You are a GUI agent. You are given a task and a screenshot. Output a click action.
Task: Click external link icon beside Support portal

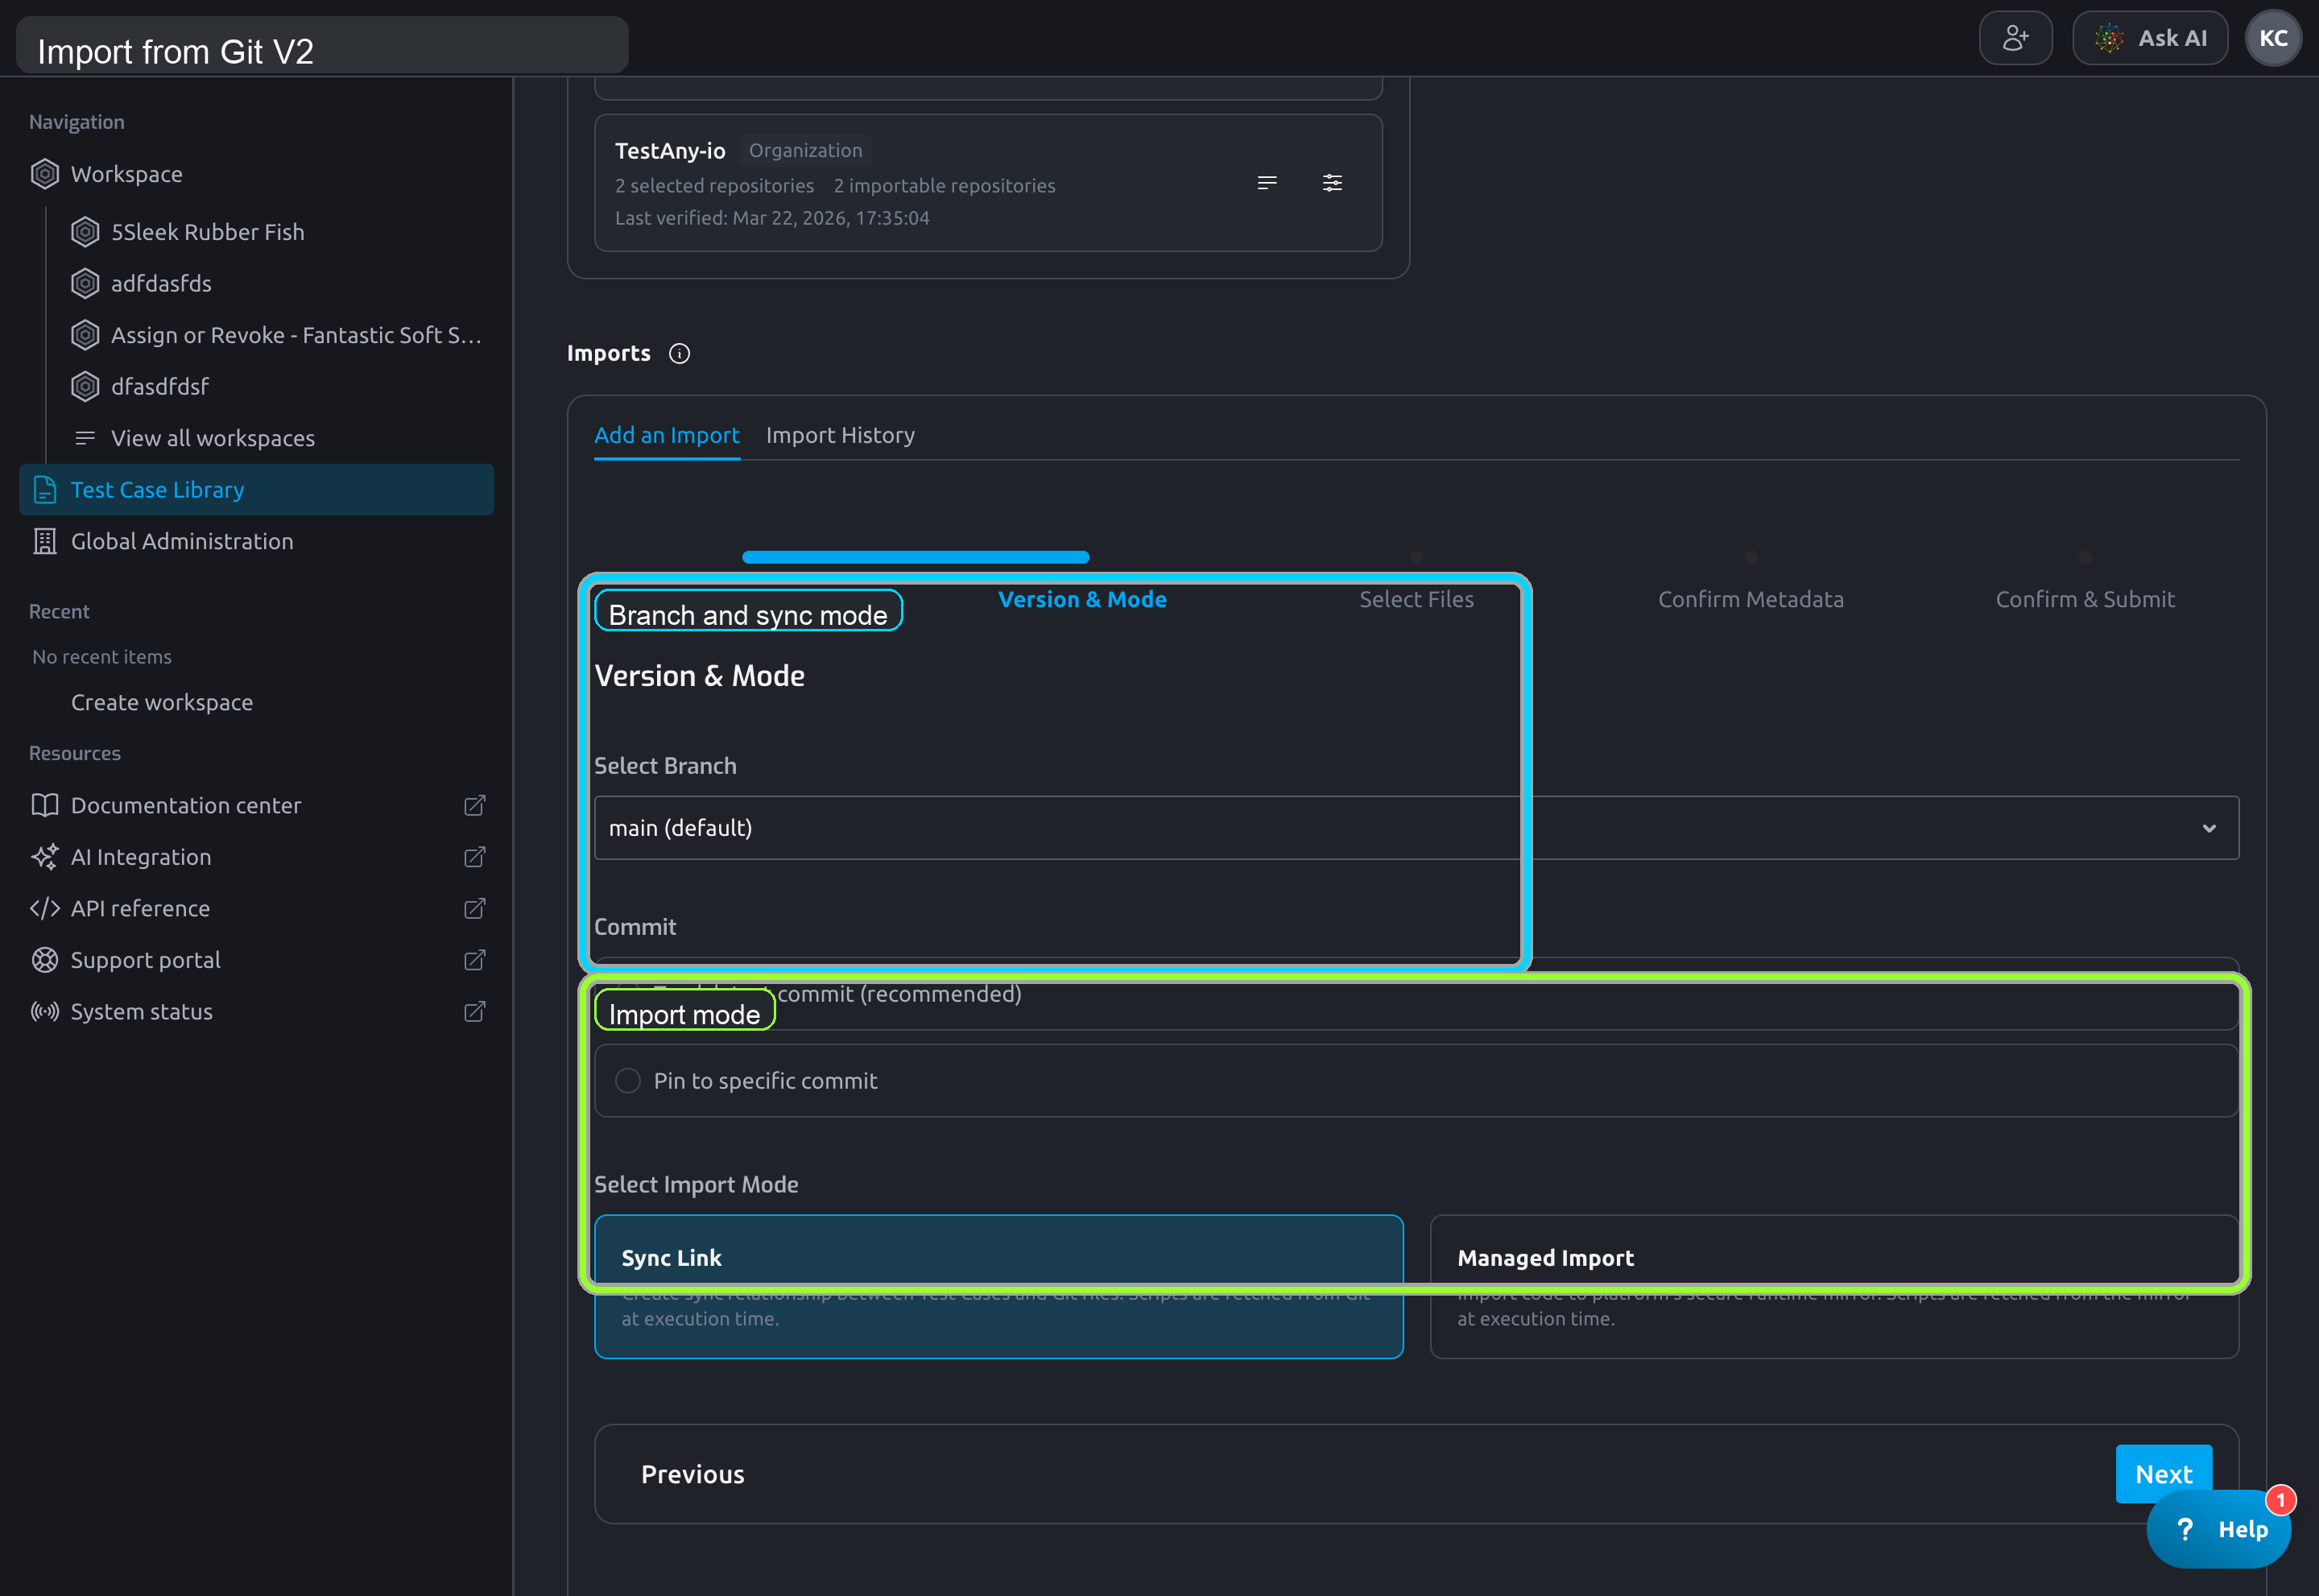(475, 960)
